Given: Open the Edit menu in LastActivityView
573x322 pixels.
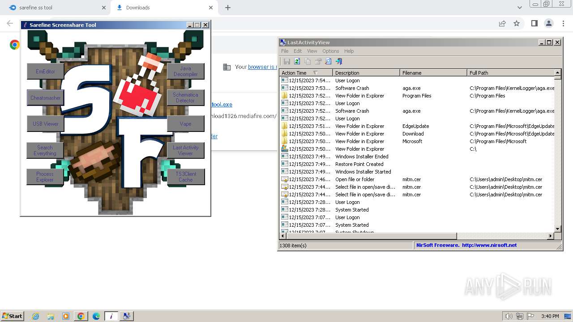Looking at the screenshot, I should (298, 51).
